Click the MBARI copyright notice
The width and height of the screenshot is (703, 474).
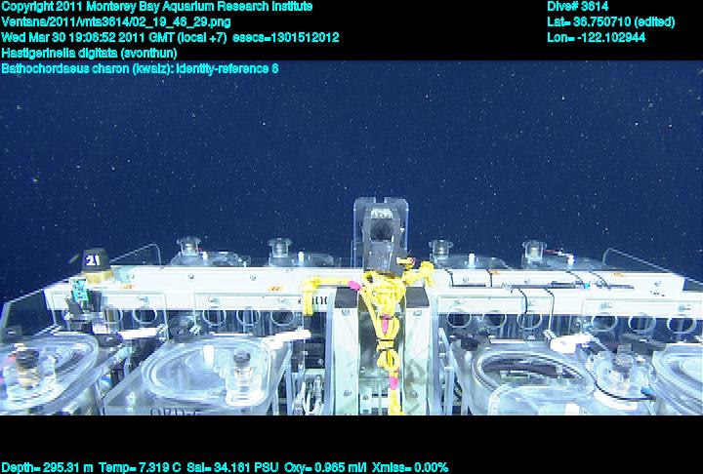click(x=157, y=7)
